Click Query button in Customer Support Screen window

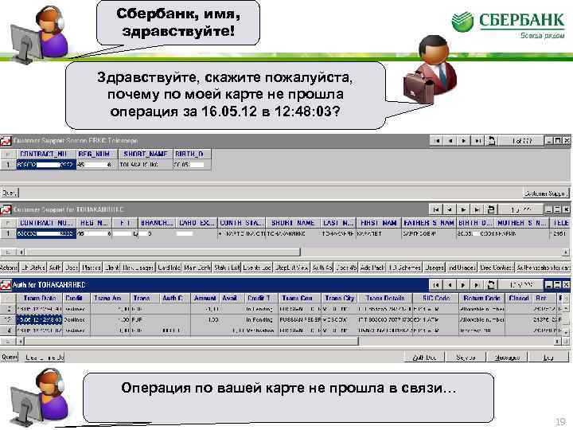(9, 193)
